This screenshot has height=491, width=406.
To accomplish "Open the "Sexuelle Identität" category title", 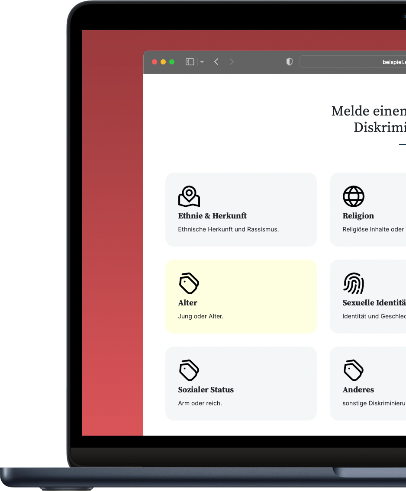I will click(374, 303).
